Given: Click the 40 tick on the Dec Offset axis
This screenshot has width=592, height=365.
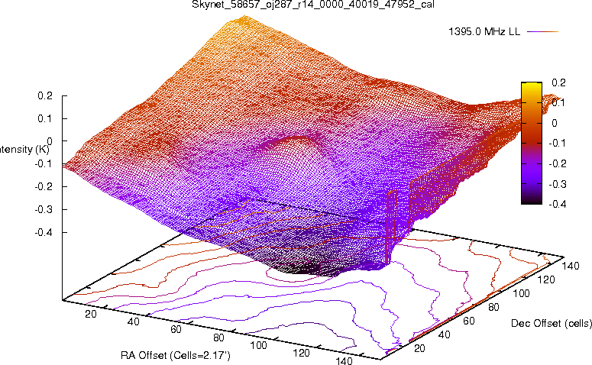Looking at the screenshot, I should (x=445, y=334).
